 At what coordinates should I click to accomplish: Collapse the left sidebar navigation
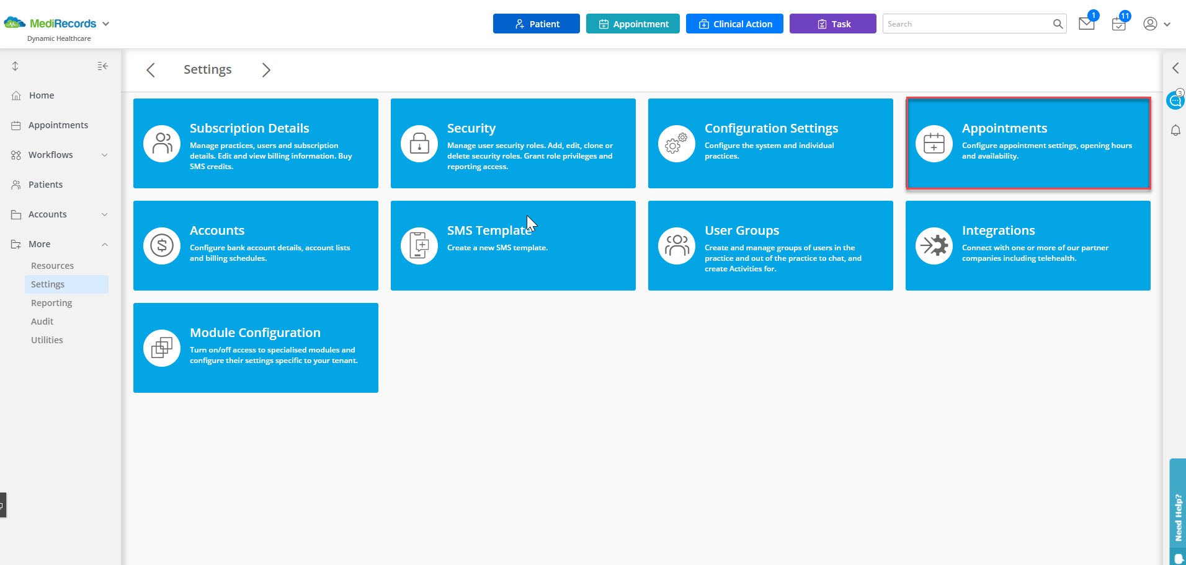click(x=103, y=66)
